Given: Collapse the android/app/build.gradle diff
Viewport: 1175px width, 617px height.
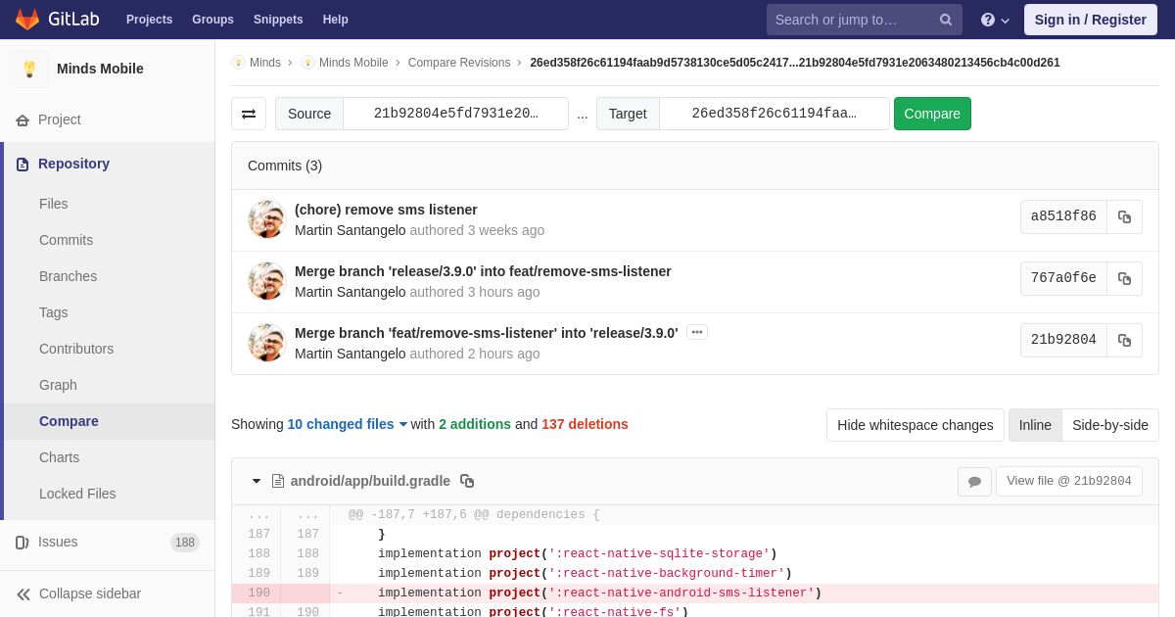Looking at the screenshot, I should click(257, 481).
